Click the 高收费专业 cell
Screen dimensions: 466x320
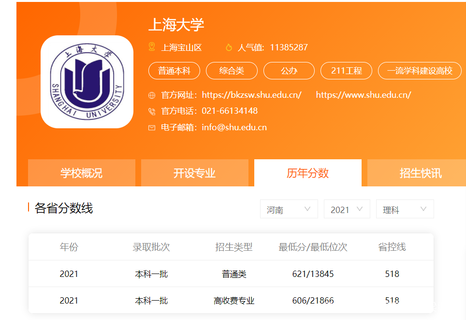(234, 301)
